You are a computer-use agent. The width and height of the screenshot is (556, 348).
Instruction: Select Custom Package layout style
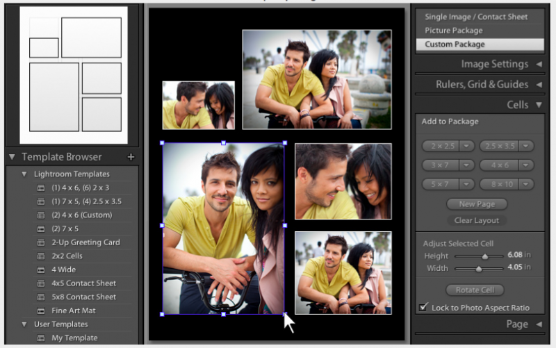coord(480,44)
